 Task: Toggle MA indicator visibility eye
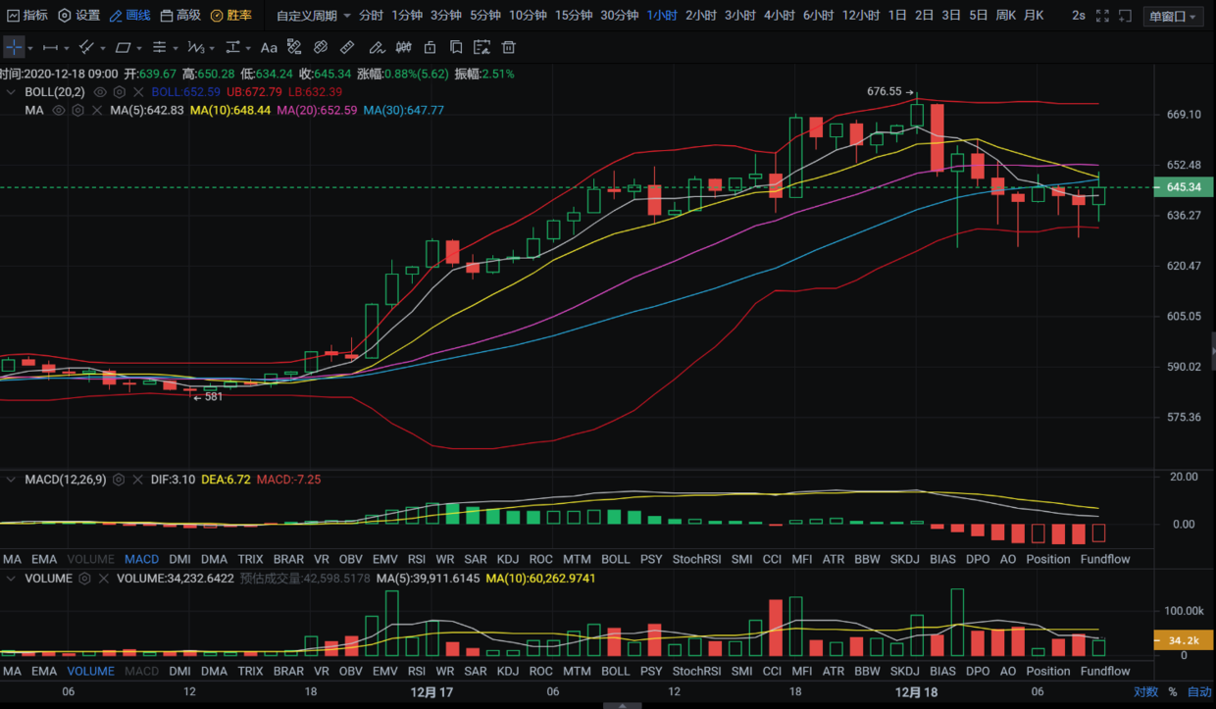tap(59, 111)
